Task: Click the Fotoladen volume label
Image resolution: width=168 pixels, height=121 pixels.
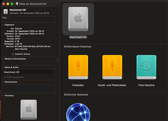Action: (78, 85)
